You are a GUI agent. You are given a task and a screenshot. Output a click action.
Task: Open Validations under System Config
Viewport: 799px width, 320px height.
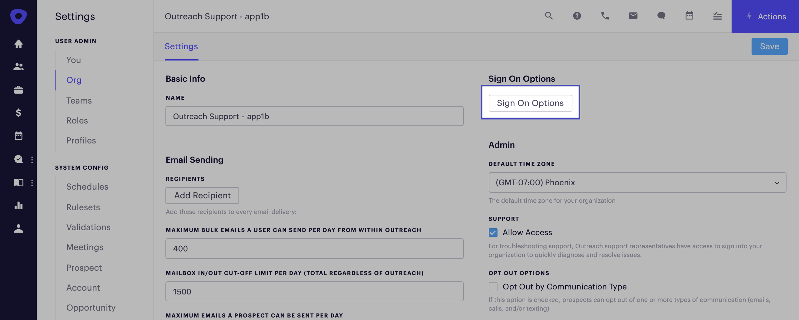tap(88, 227)
